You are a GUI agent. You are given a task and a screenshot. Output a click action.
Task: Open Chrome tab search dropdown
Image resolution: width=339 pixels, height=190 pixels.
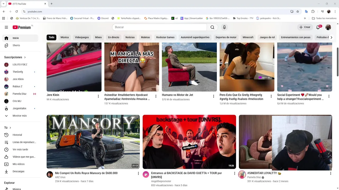point(3,4)
